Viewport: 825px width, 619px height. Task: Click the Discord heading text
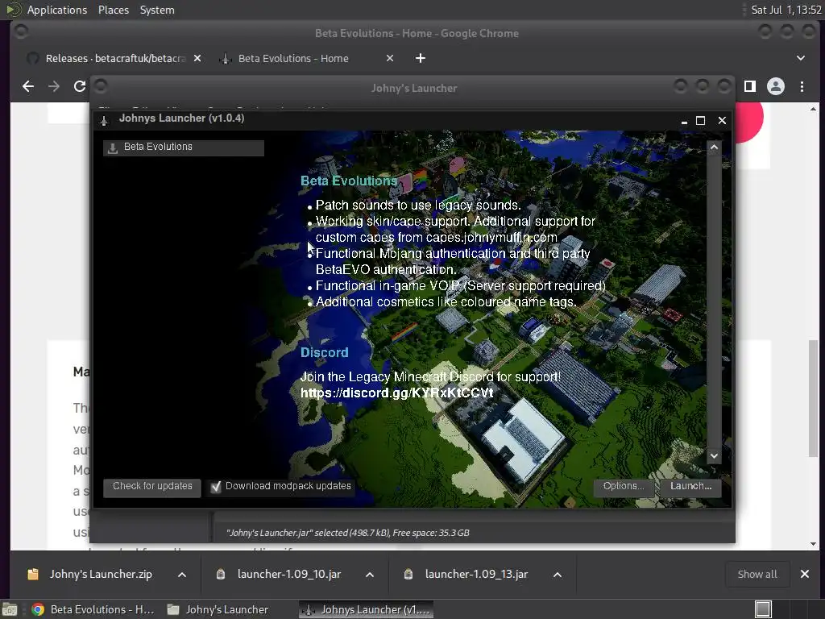[x=324, y=353]
